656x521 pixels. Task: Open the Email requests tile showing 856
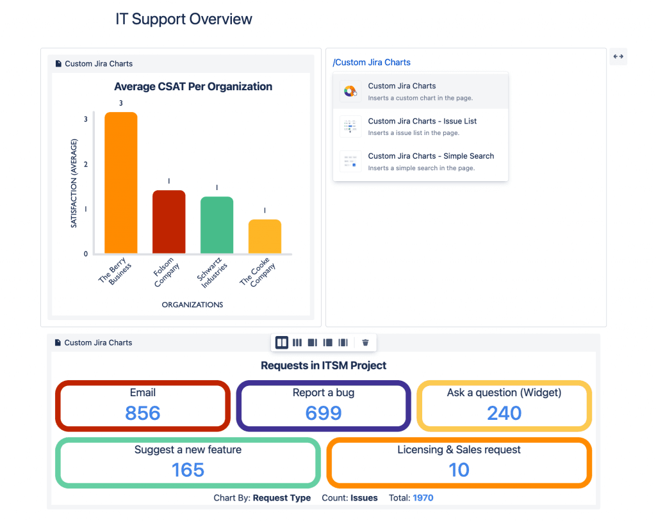point(143,406)
